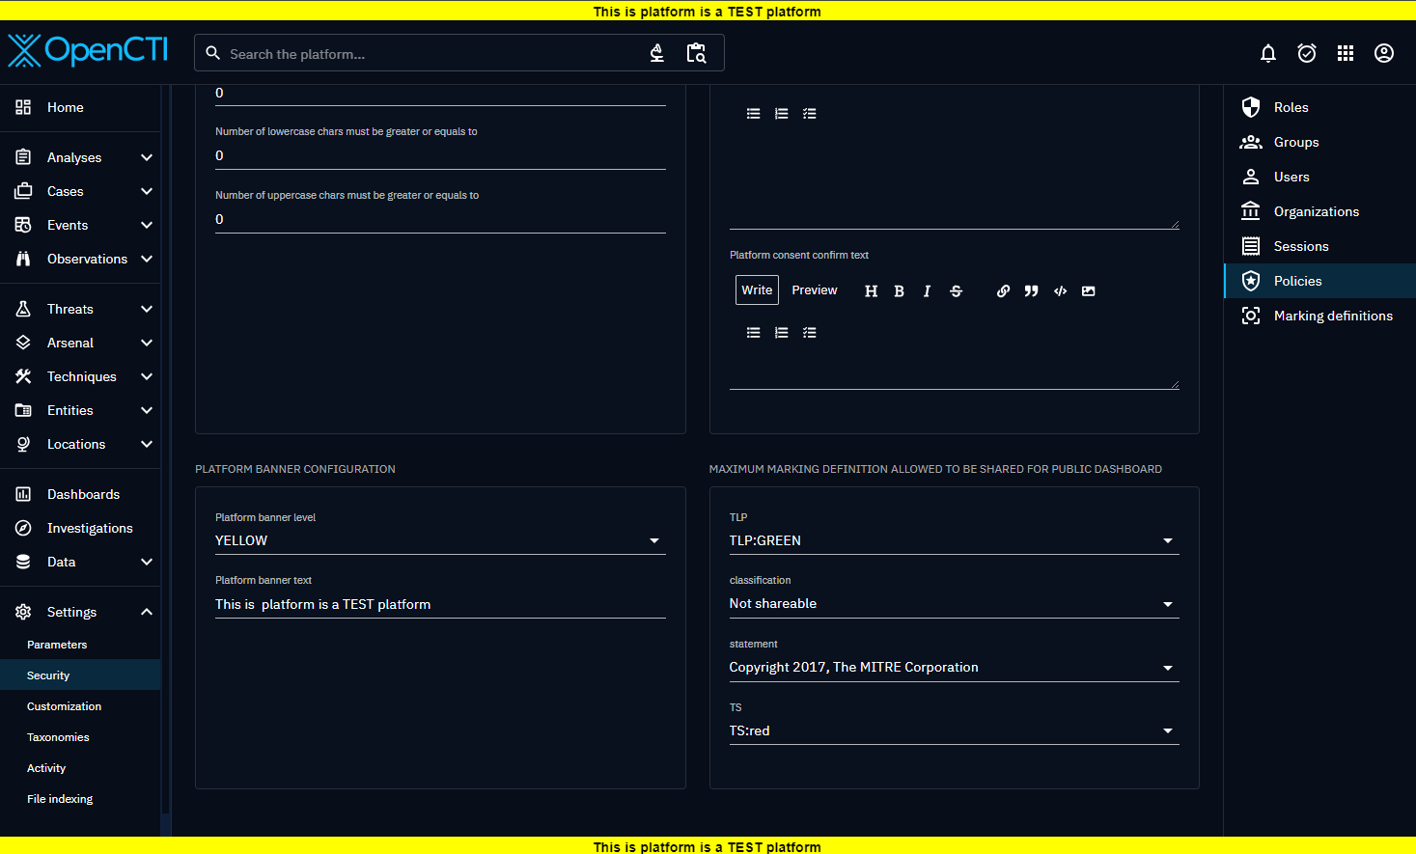Open the notifications bell in the top bar
Viewport: 1416px width, 854px height.
tap(1267, 53)
